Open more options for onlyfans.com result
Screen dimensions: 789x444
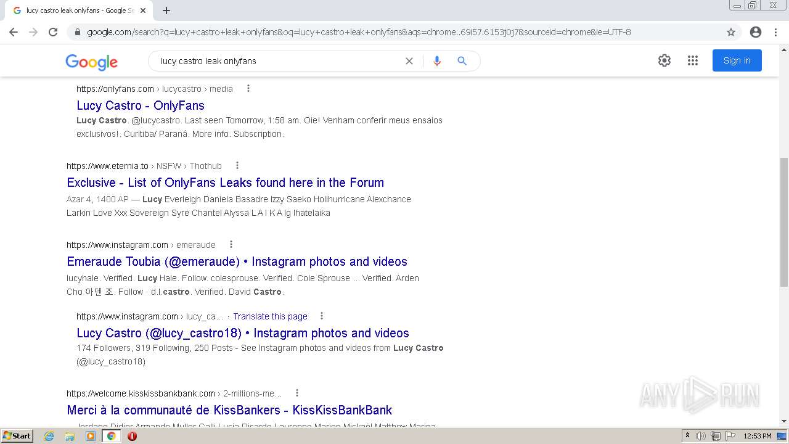[248, 88]
